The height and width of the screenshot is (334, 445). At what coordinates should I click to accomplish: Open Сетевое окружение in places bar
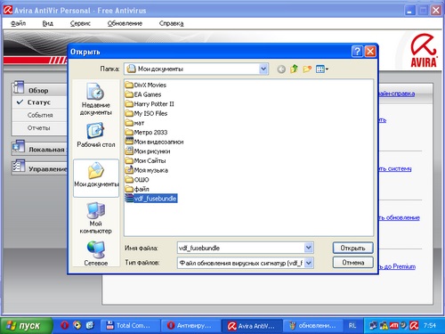pyautogui.click(x=95, y=254)
